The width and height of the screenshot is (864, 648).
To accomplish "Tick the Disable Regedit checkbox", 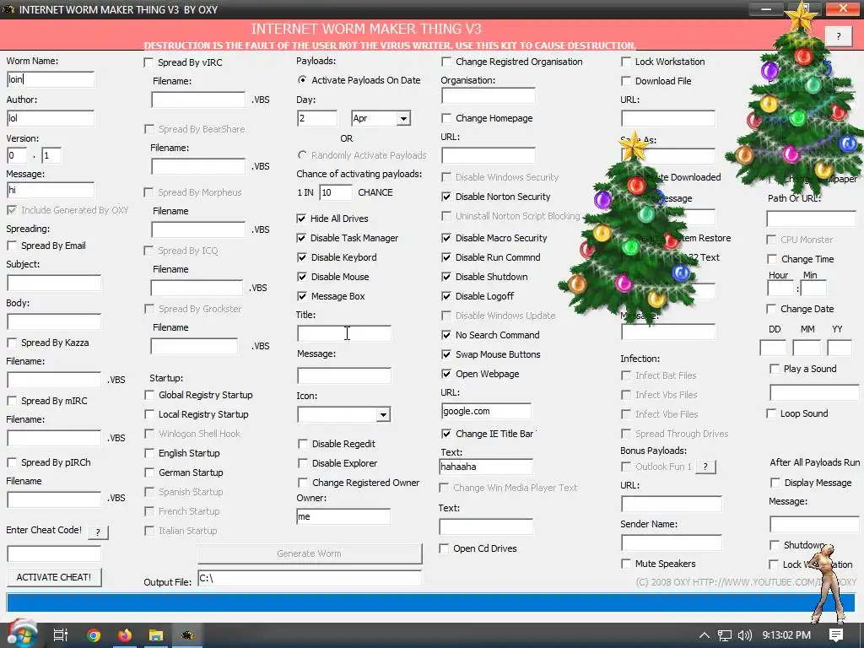I will coord(303,444).
